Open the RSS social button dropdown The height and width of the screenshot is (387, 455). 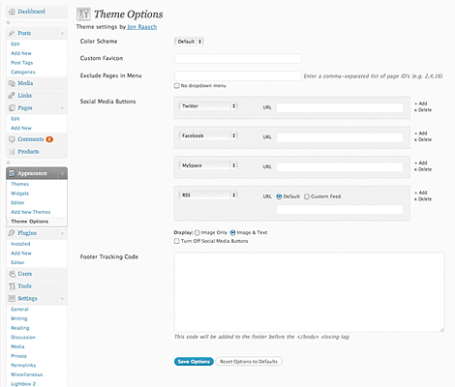point(208,195)
